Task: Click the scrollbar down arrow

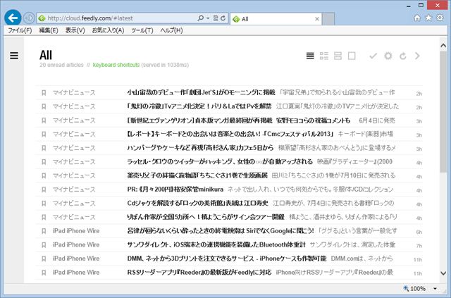Action: pos(443,273)
